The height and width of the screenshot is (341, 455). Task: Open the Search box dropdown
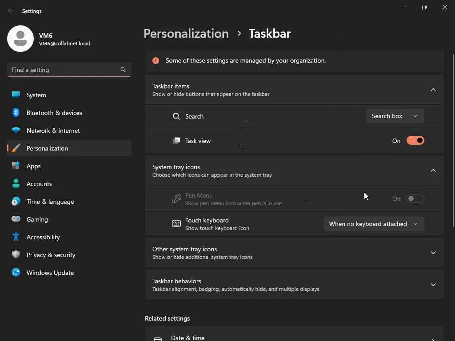pyautogui.click(x=395, y=116)
